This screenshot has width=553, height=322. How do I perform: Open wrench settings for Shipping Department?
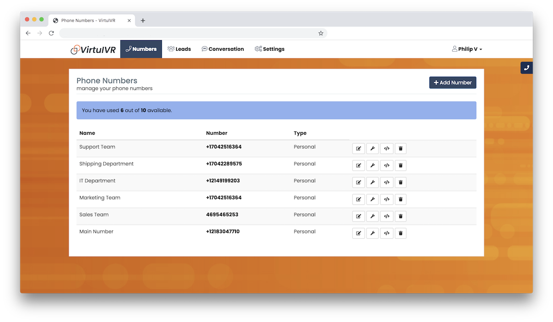[x=372, y=165]
